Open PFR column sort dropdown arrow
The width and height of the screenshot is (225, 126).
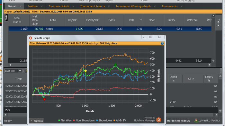[141, 20]
